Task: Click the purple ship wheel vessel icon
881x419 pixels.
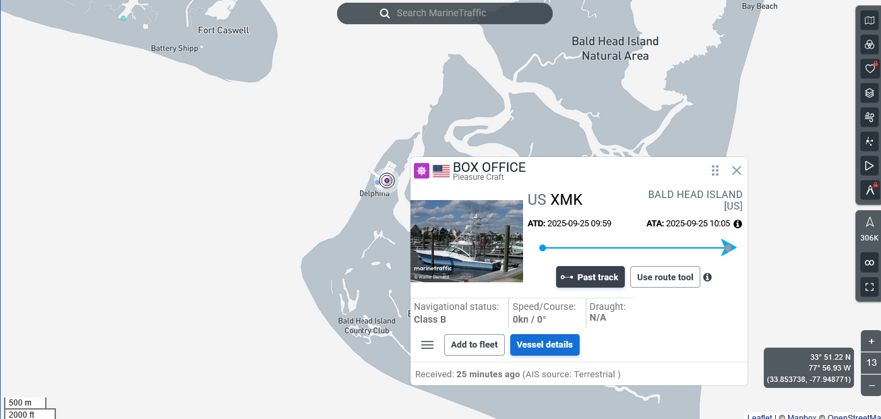Action: tap(421, 170)
